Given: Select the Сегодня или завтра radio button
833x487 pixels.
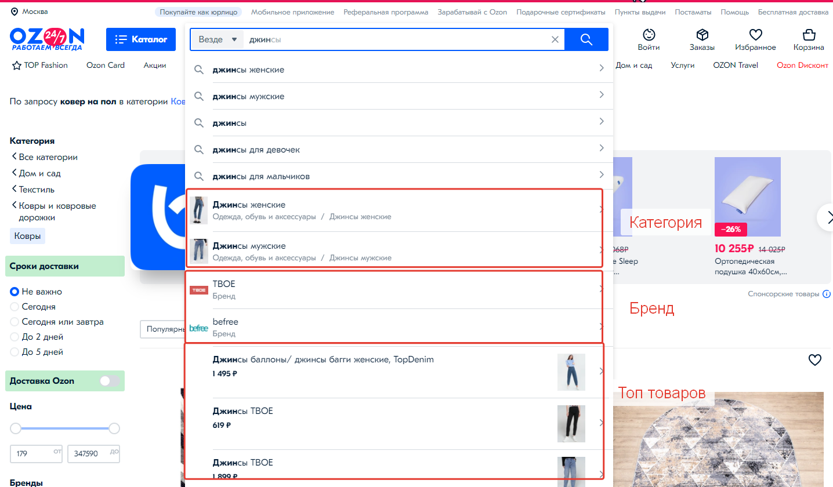Looking at the screenshot, I should [15, 322].
